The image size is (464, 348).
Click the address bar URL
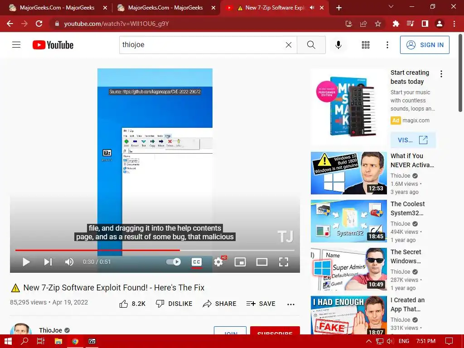pos(116,24)
